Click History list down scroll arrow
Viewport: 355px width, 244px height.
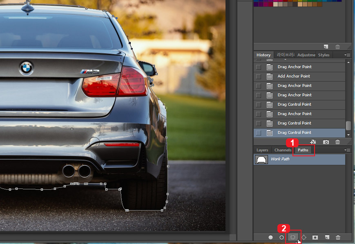pyautogui.click(x=348, y=135)
